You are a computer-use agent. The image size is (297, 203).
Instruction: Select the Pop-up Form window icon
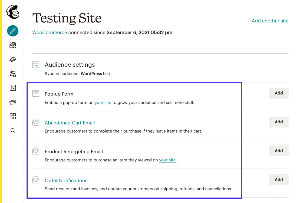35,93
